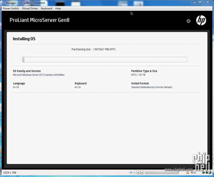This screenshot has height=177, width=214.
Task: Click the red record button
Action: 142,173
